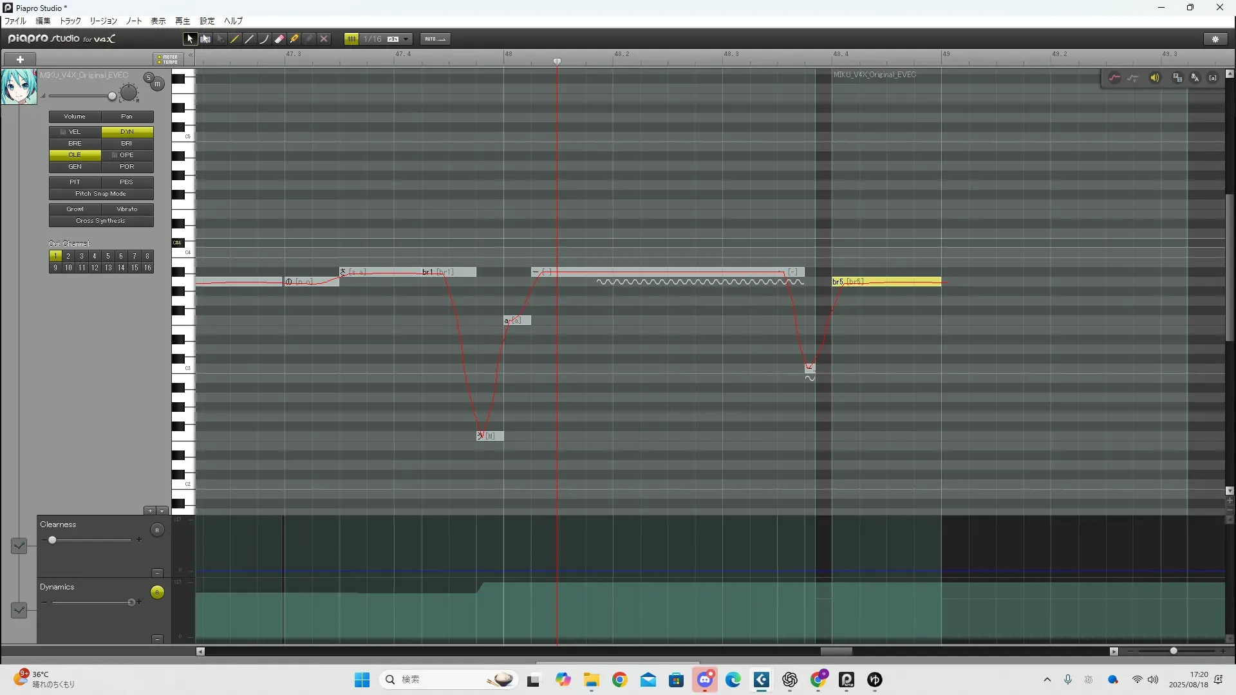Click the red pitch curve display icon
This screenshot has width=1236, height=695.
[x=1114, y=78]
